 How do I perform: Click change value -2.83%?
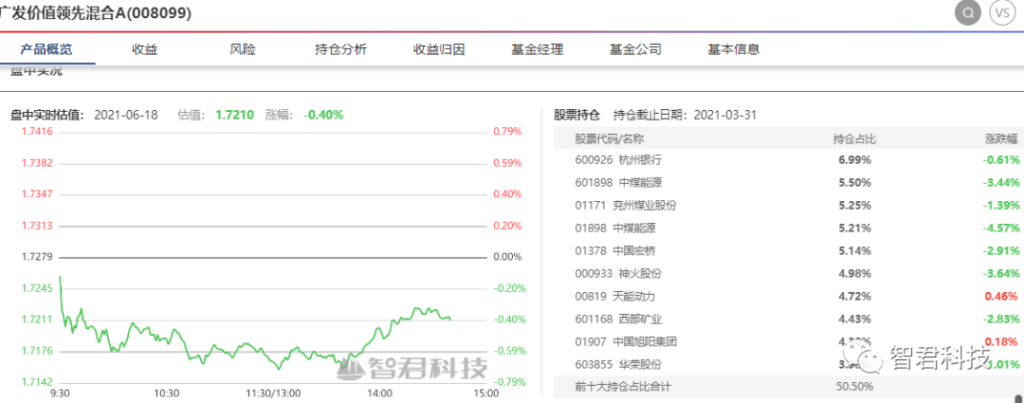tap(1000, 319)
